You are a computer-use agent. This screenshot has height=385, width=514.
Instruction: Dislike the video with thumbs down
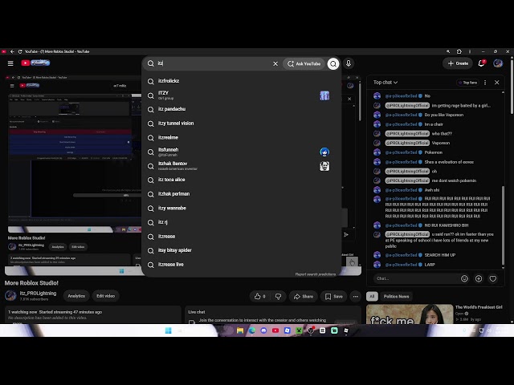point(278,296)
